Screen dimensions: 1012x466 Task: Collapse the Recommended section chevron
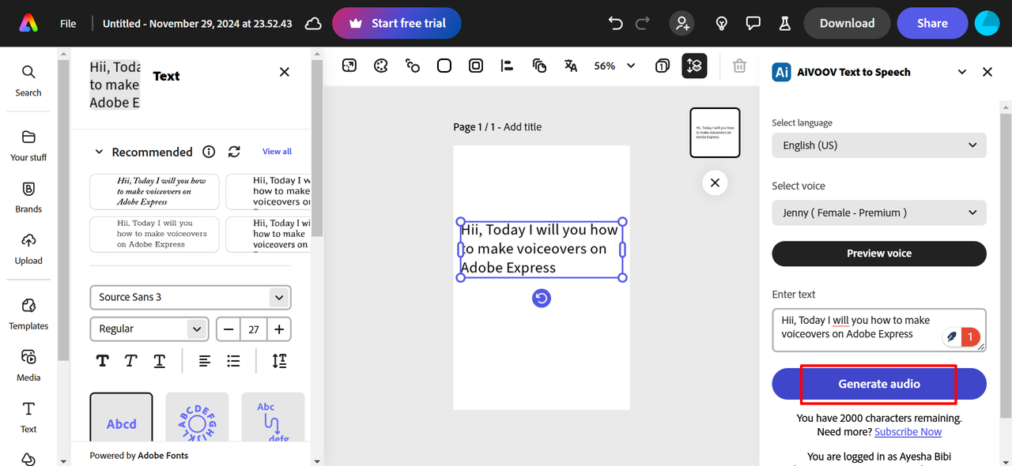100,152
